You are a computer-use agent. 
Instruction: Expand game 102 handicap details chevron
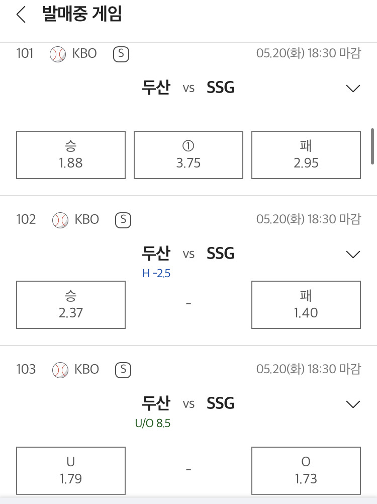(353, 254)
